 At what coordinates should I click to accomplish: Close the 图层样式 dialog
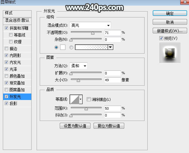[185, 2]
